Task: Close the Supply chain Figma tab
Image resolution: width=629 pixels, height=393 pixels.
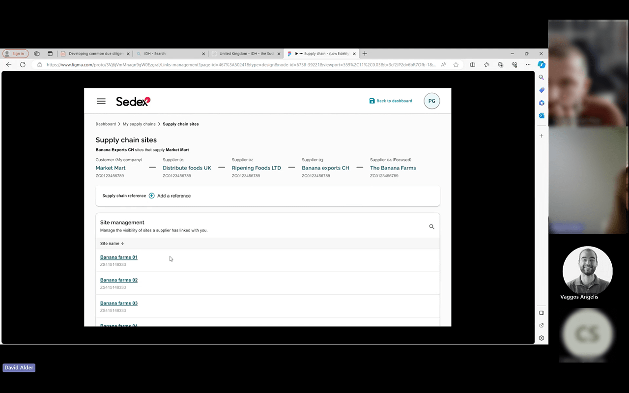Action: click(354, 54)
